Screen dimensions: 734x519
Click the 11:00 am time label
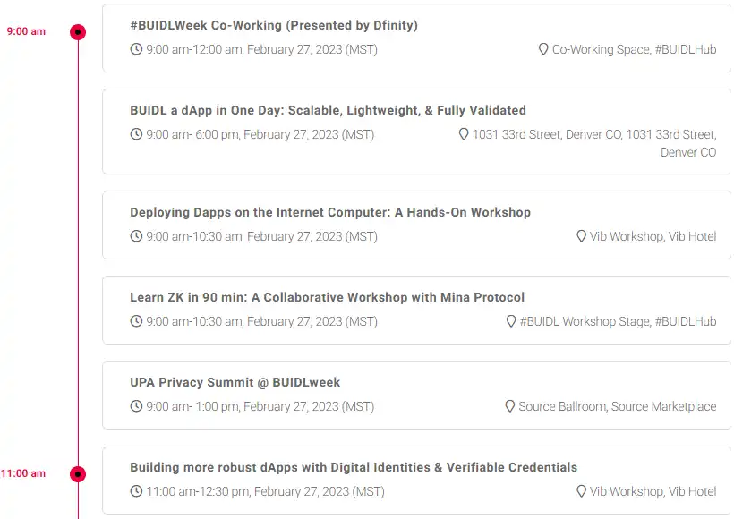click(23, 473)
